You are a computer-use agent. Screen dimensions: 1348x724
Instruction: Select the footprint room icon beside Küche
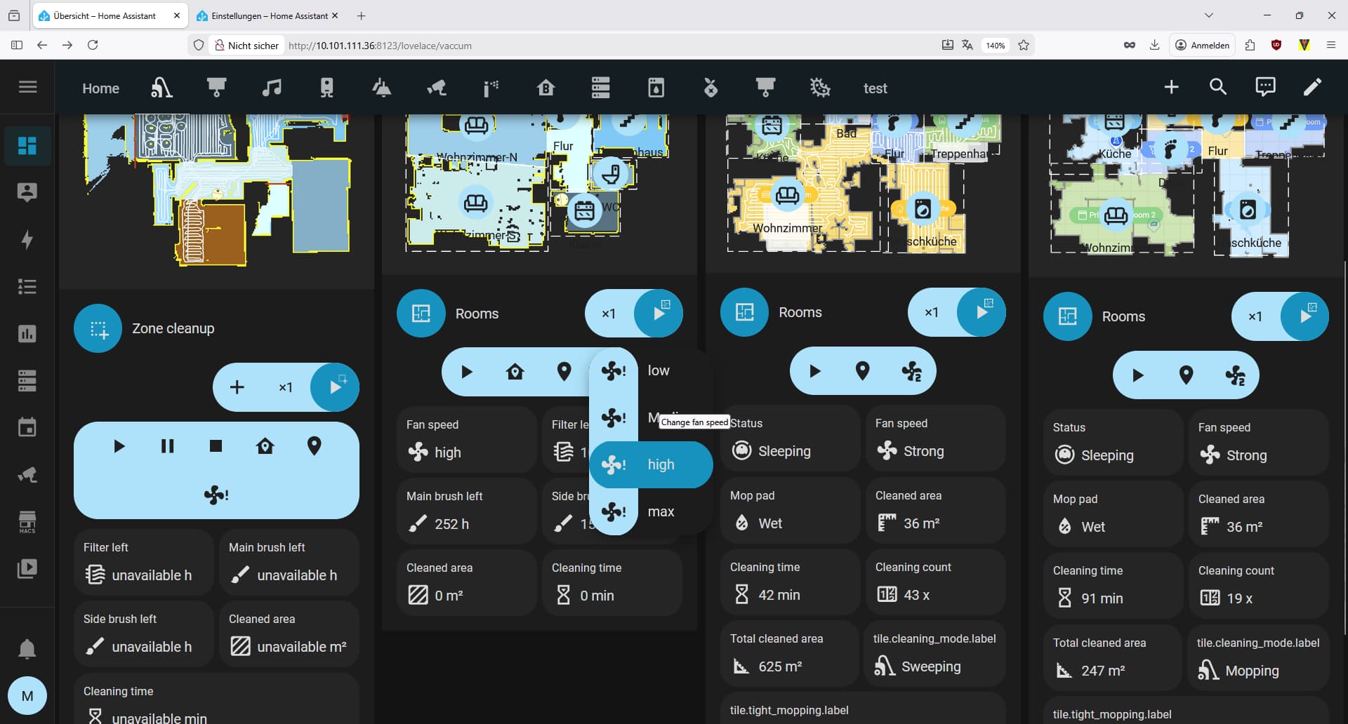coord(1171,149)
